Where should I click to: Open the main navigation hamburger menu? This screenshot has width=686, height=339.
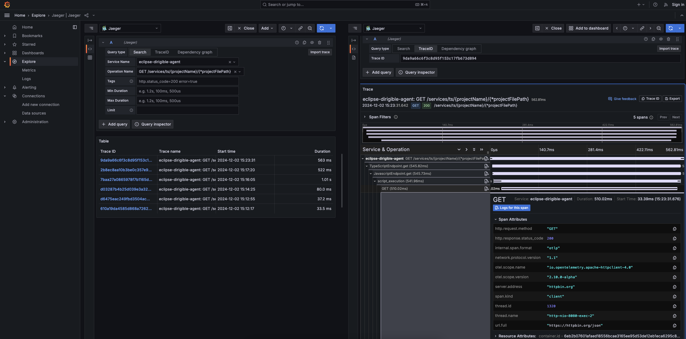tap(7, 15)
